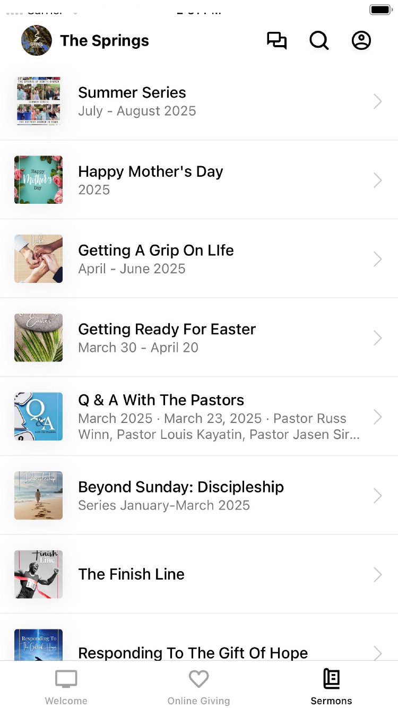
Task: Open the user profile icon
Action: (361, 41)
